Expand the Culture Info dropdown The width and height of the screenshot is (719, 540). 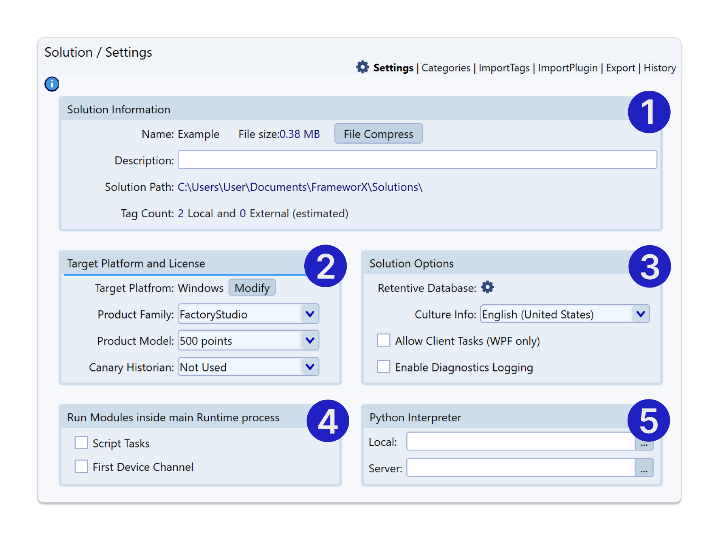640,314
